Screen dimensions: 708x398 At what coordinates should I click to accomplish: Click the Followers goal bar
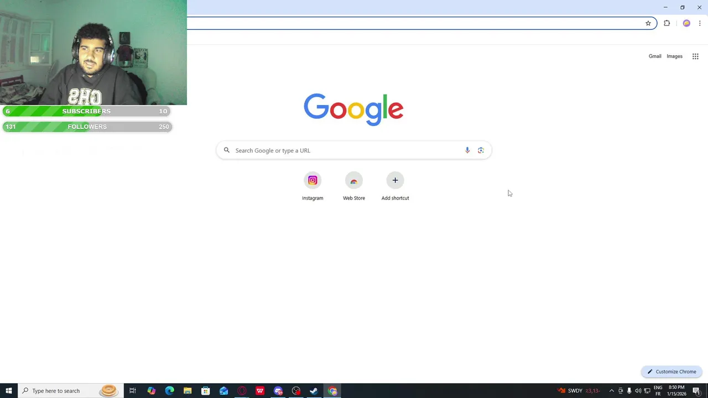(x=87, y=127)
